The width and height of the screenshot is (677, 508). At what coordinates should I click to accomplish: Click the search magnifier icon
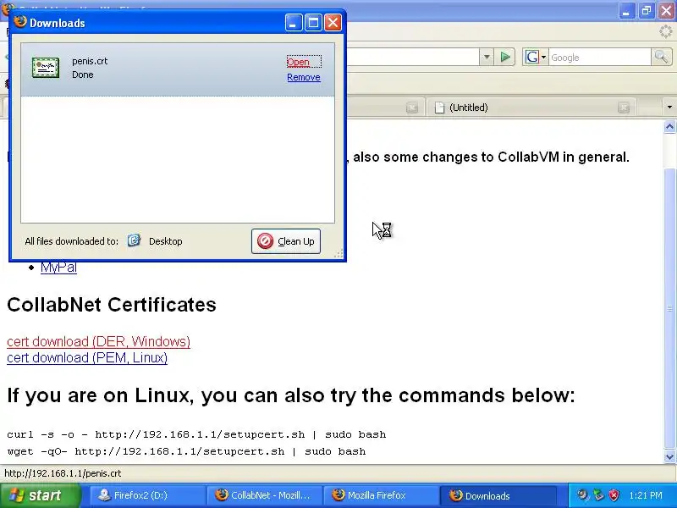[661, 57]
